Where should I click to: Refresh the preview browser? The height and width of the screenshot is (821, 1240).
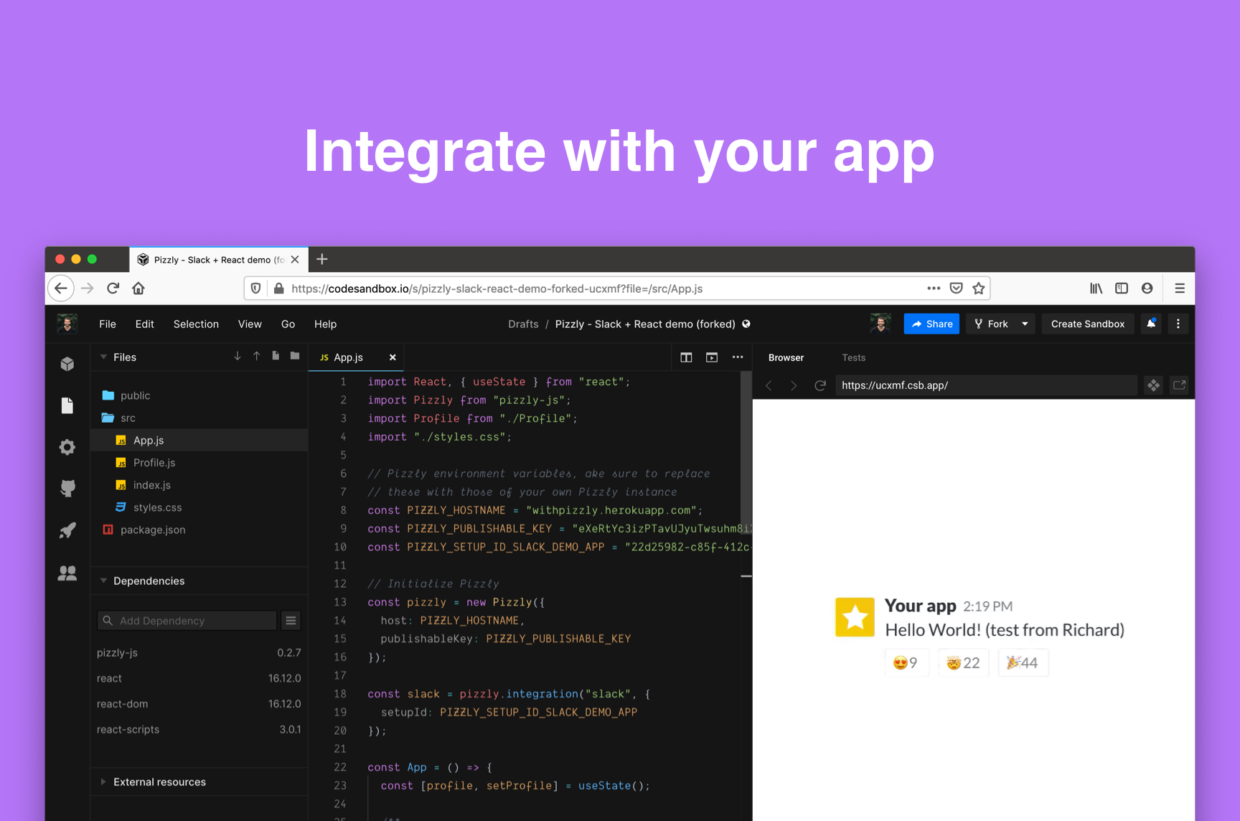820,385
